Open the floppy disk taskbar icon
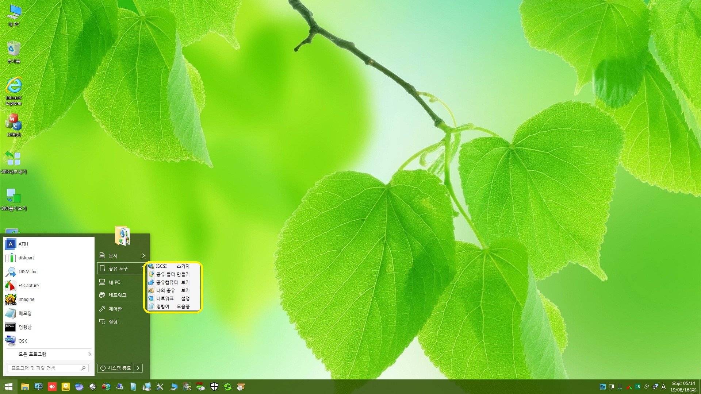This screenshot has height=394, width=701. click(x=93, y=387)
